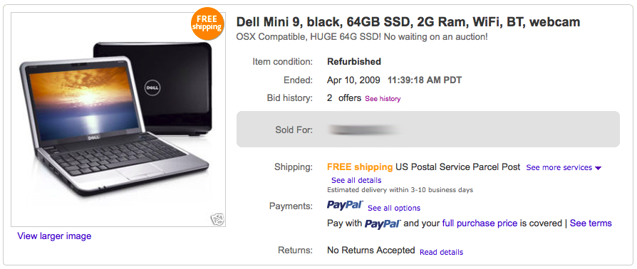Open the 'View larger image' link

(54, 236)
